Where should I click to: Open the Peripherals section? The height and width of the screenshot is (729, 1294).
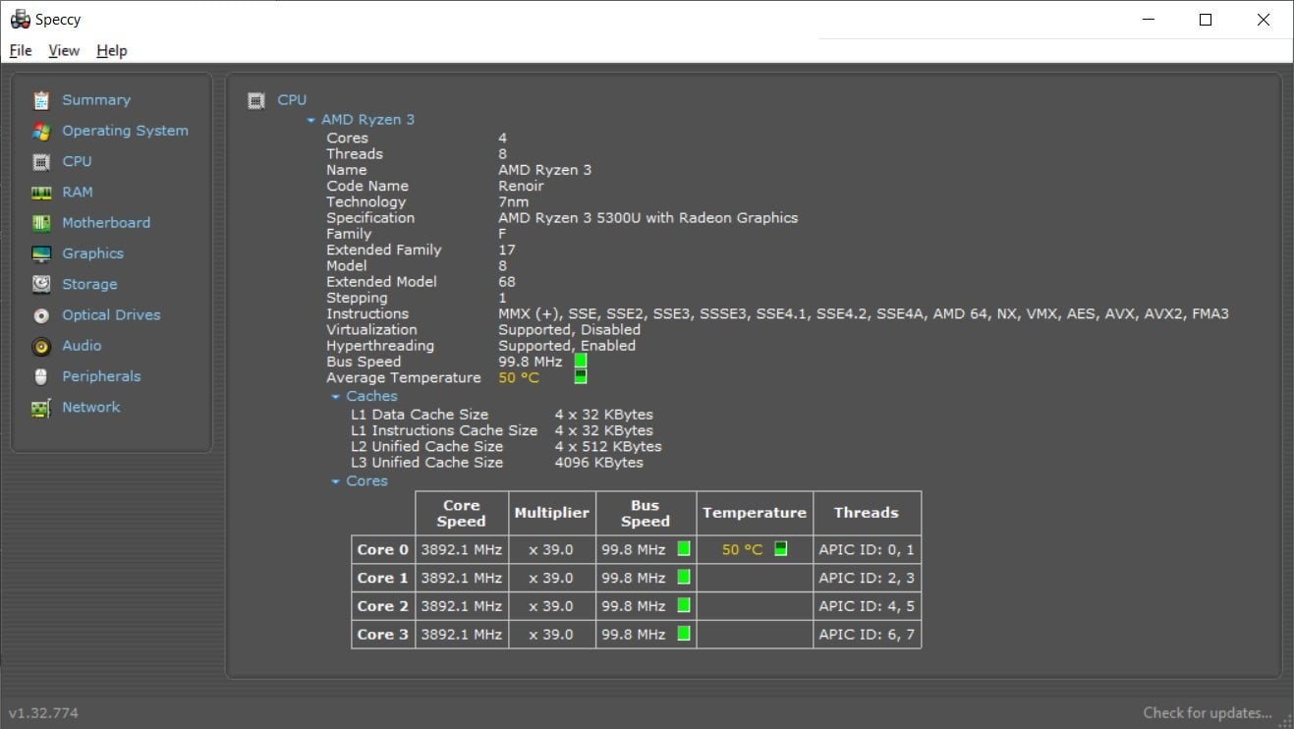101,376
